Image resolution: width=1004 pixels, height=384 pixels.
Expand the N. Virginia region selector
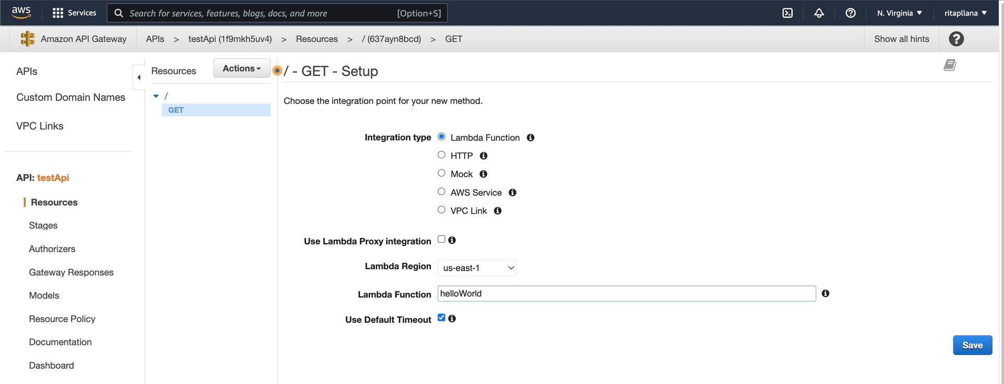pos(899,13)
